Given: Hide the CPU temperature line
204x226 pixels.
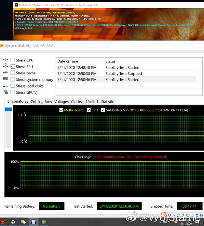Looking at the screenshot, I should tap(88, 110).
